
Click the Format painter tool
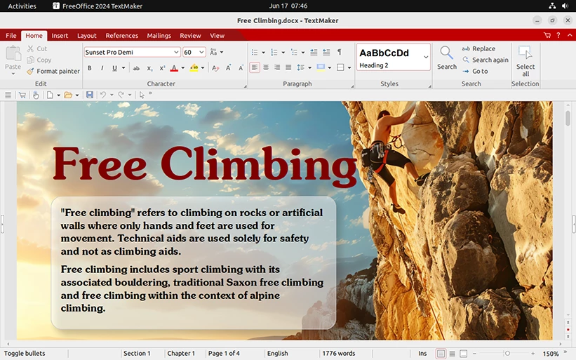click(x=53, y=71)
